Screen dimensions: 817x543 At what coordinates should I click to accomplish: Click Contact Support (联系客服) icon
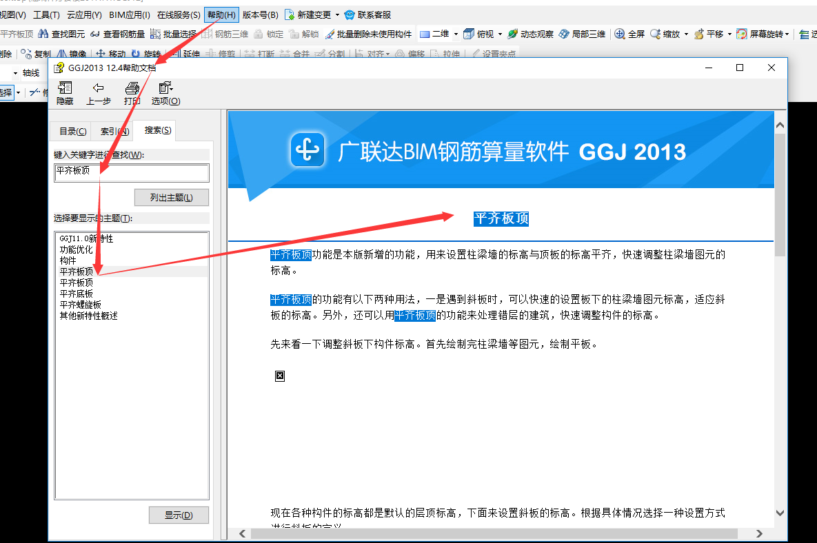point(350,14)
